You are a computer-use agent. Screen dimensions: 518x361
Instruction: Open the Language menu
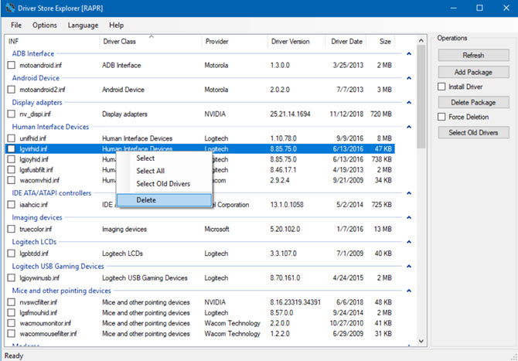(83, 25)
